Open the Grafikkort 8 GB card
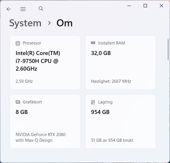 click(x=45, y=121)
